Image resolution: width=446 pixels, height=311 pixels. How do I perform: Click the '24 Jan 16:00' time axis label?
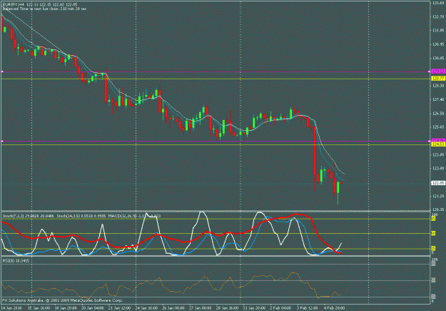[x=146, y=308]
